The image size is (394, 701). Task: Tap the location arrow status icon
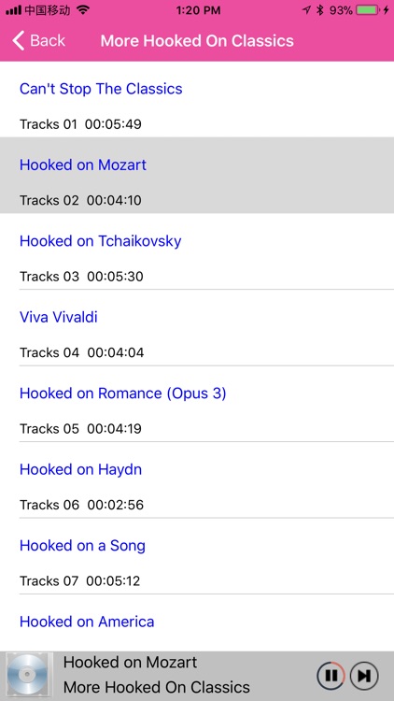tap(306, 10)
